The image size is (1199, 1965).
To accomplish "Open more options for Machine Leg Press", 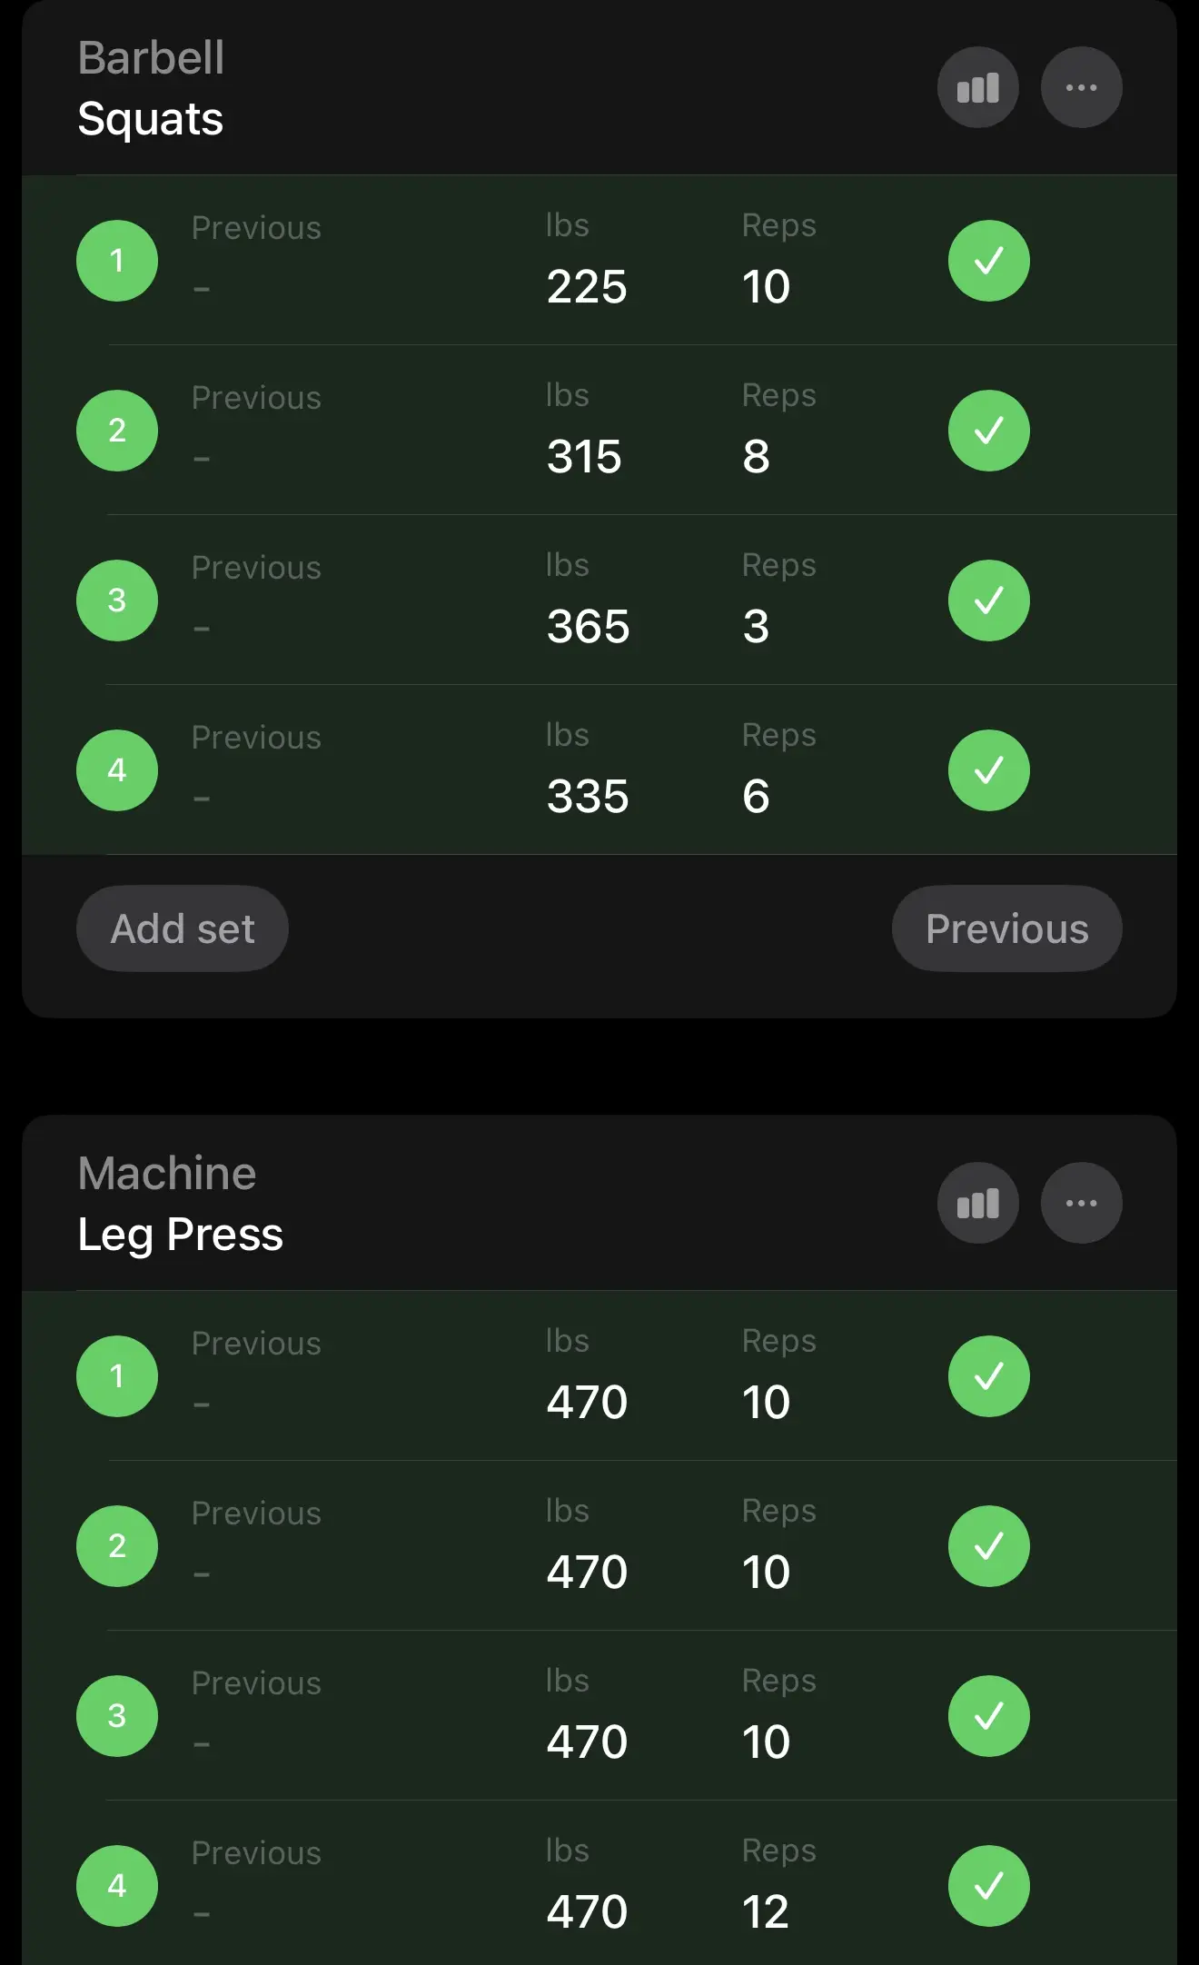I will click(x=1081, y=1204).
